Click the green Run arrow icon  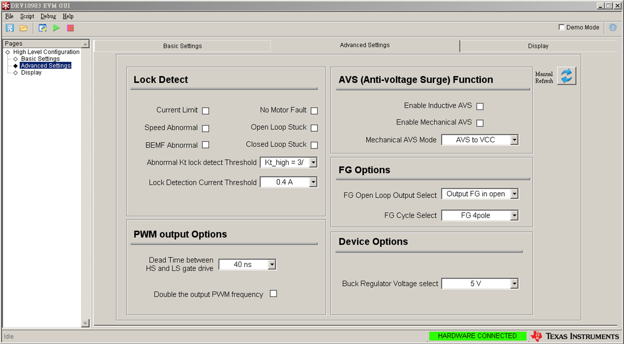56,28
